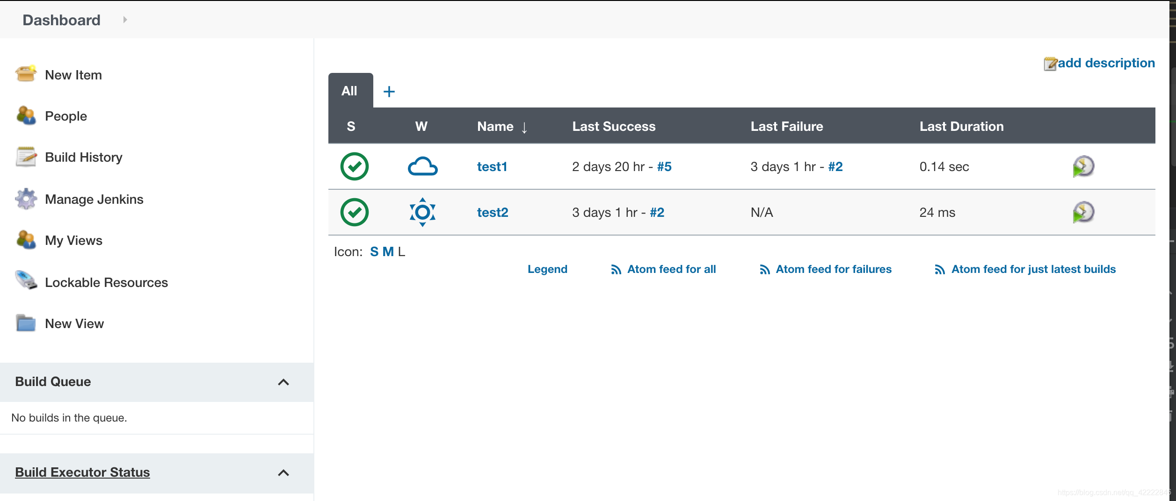Click add description link
This screenshot has height=501, width=1176.
click(x=1106, y=63)
